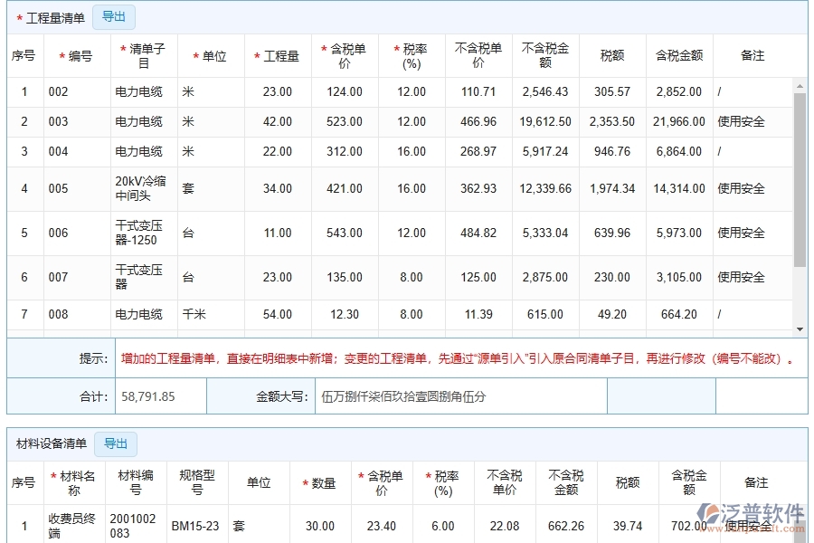
Task: Click the 序号 column header
Action: point(24,54)
